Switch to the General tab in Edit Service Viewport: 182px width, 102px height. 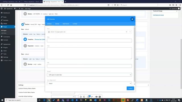pyautogui.click(x=49, y=24)
